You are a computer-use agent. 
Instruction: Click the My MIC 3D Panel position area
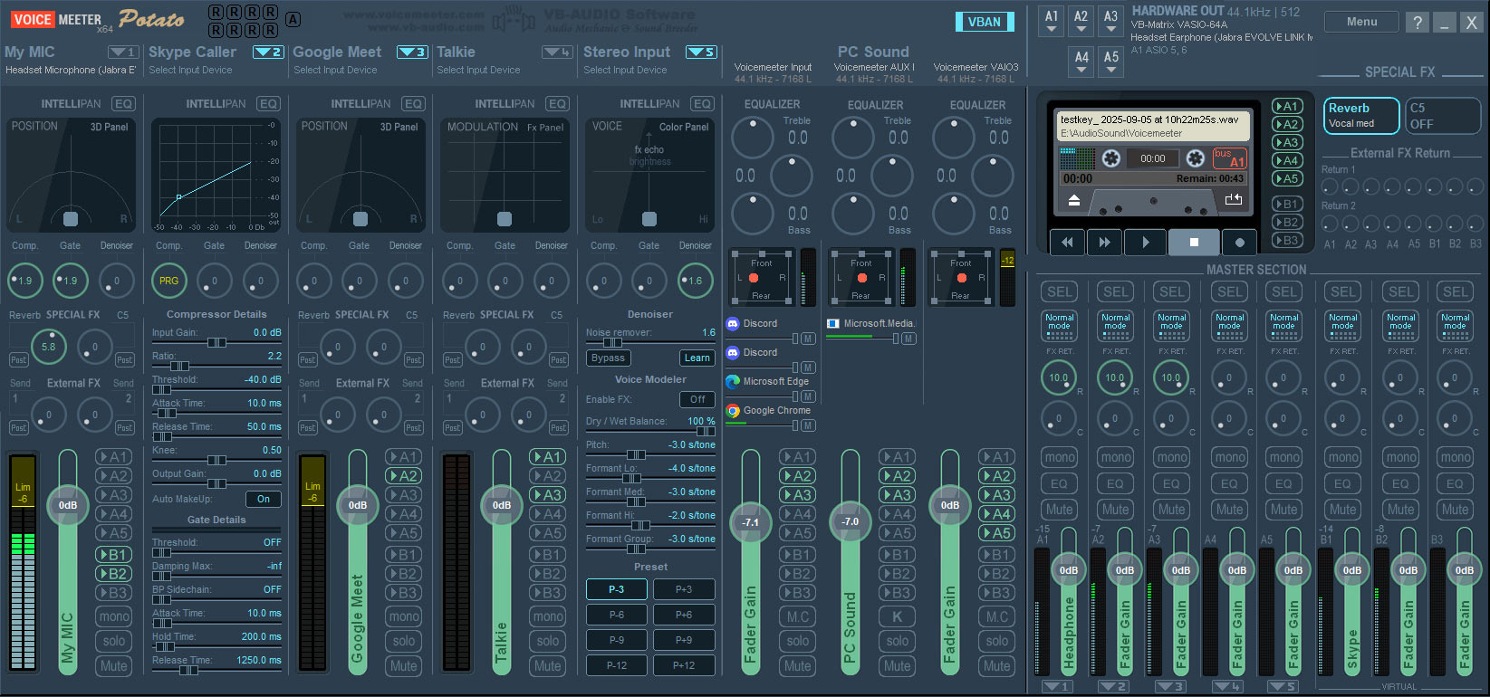(71, 176)
